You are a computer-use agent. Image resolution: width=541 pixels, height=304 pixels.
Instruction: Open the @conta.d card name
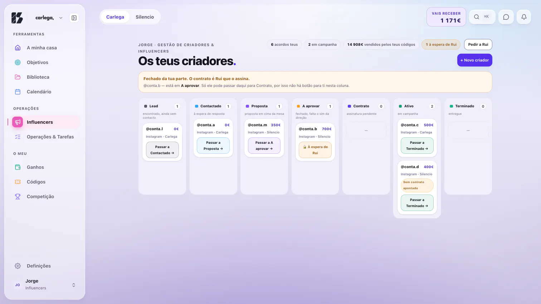point(410,167)
